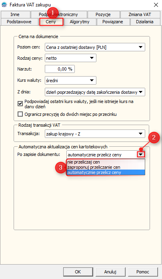Click the GT application icon in title bar

(x=4, y=5)
